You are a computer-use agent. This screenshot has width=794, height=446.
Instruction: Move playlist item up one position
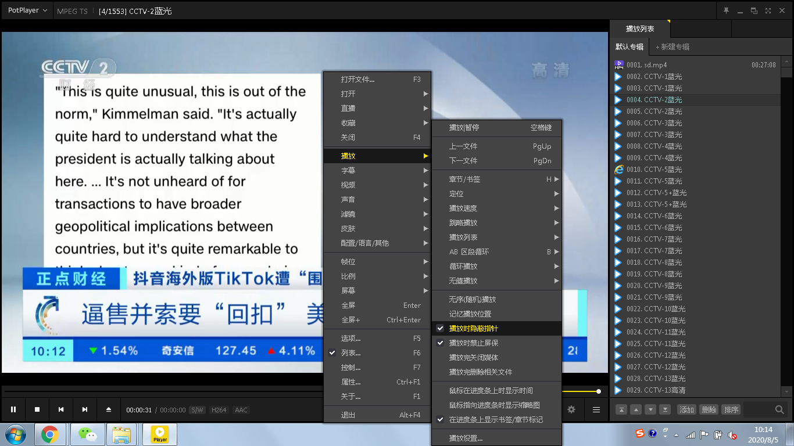click(636, 409)
